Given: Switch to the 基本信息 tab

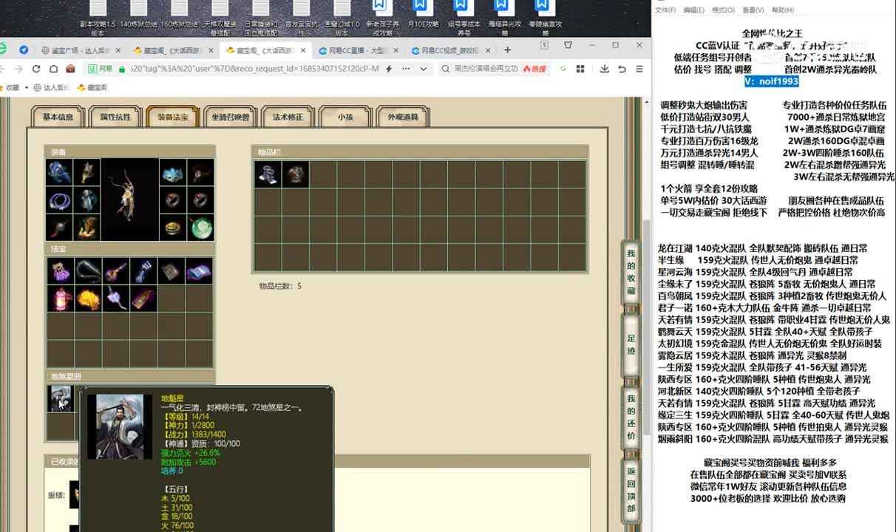Looking at the screenshot, I should pos(58,117).
